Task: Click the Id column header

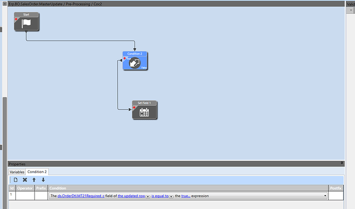Action: click(x=12, y=188)
